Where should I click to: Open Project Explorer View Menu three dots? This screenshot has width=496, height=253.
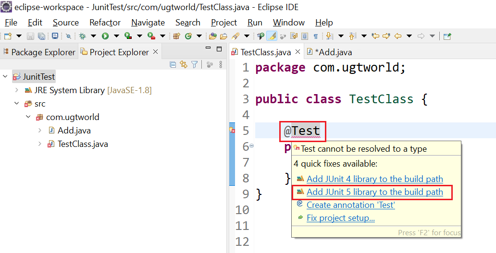point(221,65)
